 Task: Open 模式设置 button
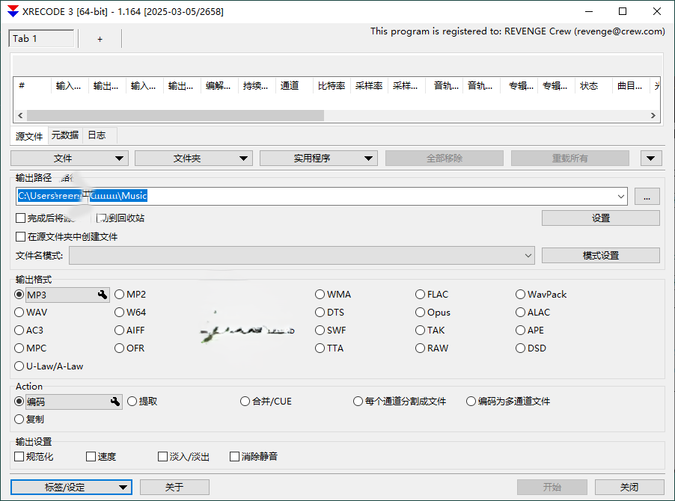click(600, 256)
